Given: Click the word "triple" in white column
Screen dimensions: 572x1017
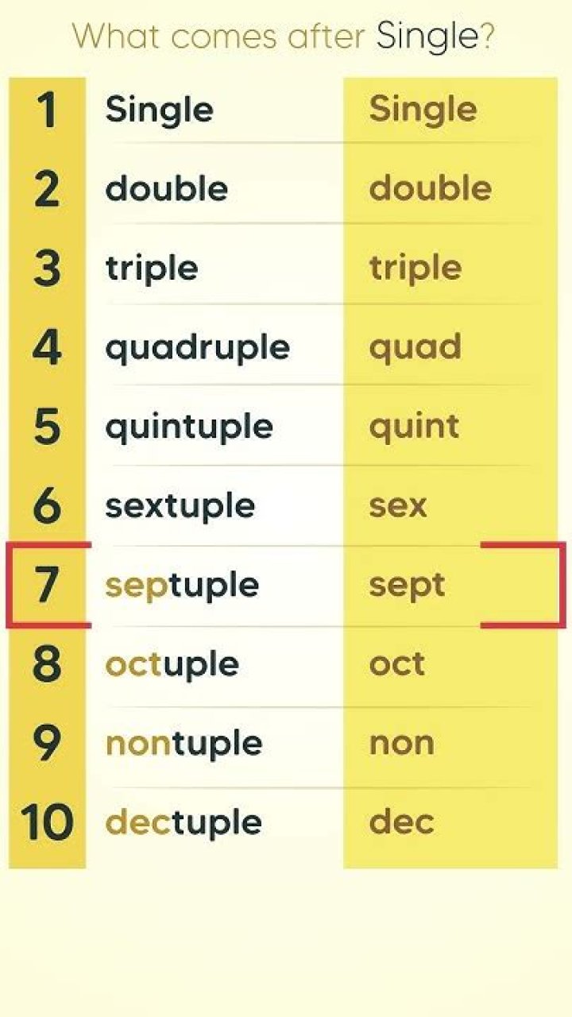Looking at the screenshot, I should coord(152,269).
